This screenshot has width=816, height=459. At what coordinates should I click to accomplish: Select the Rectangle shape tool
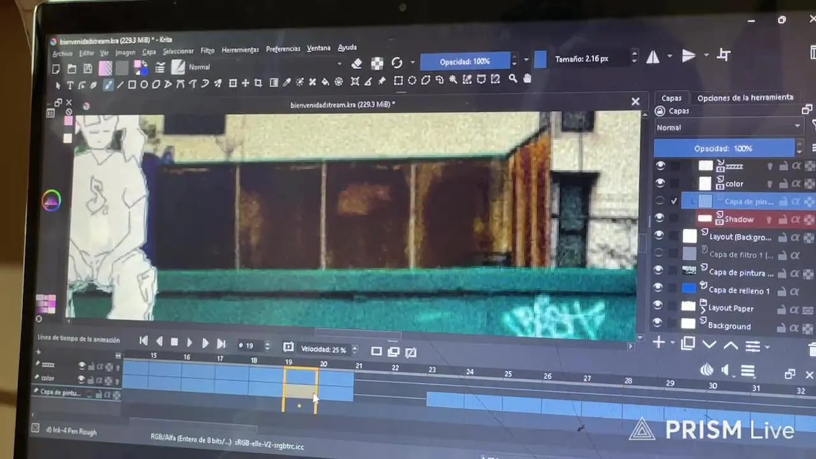pyautogui.click(x=132, y=84)
